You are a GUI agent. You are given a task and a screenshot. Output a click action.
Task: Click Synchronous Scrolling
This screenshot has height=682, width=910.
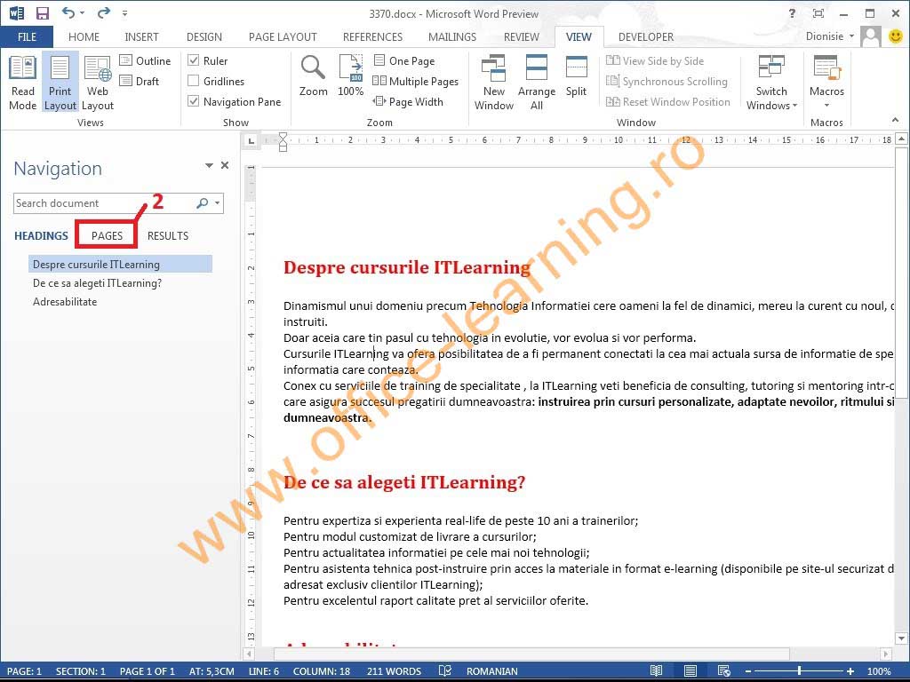[x=667, y=81]
